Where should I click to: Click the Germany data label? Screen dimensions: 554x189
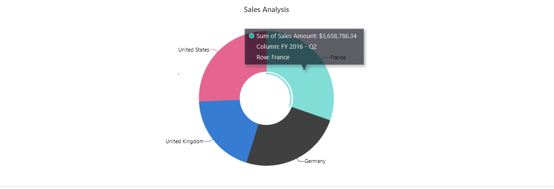(315, 161)
